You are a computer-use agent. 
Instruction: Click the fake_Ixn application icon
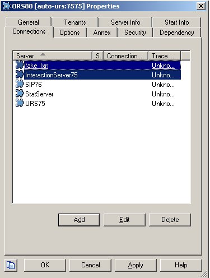20,65
